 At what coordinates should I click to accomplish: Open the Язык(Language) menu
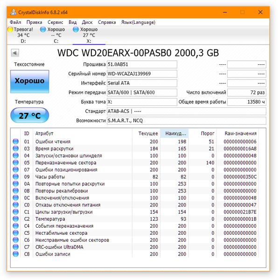(138, 22)
